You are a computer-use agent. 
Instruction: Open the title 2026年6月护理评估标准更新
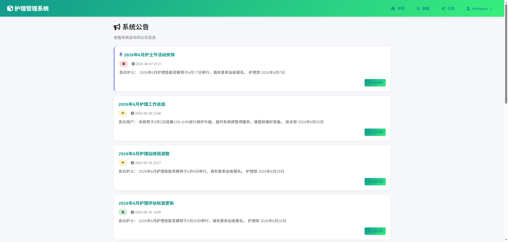tap(146, 203)
